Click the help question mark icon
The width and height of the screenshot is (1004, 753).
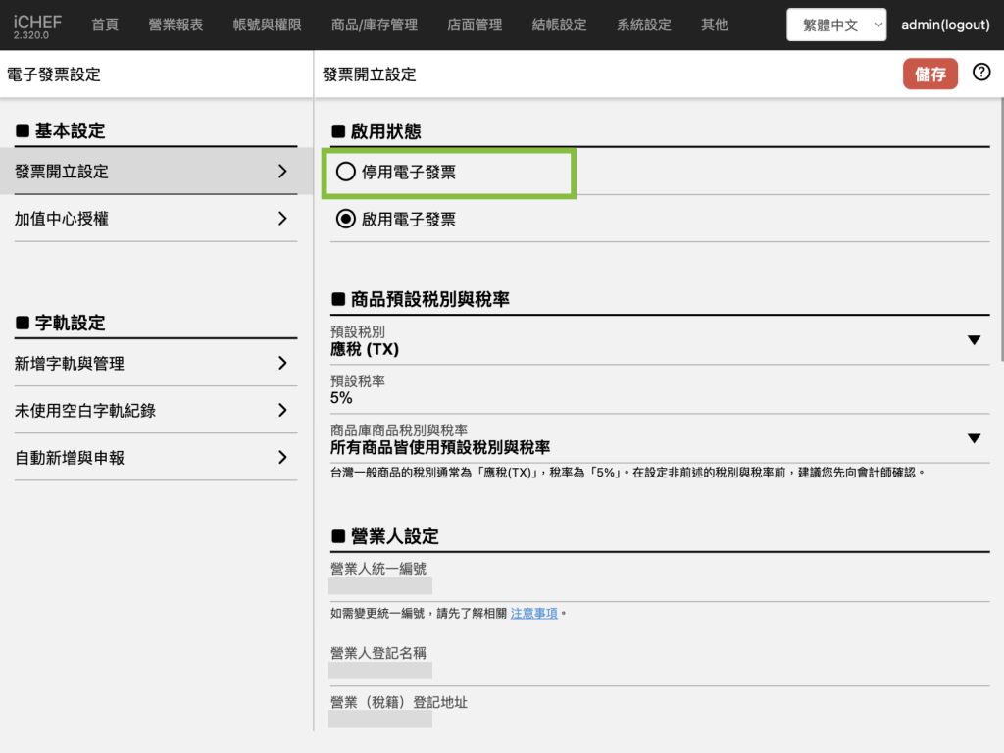(980, 73)
